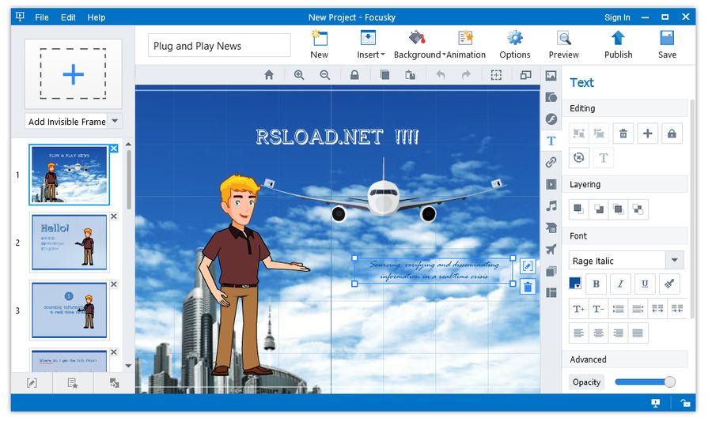Open the Insert dropdown menu
The height and width of the screenshot is (425, 712).
[370, 44]
